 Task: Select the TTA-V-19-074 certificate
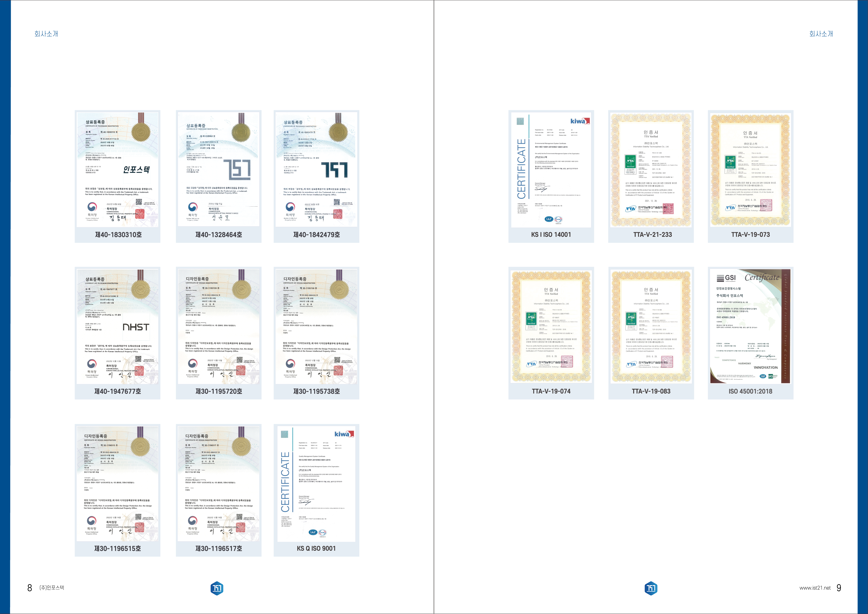[551, 326]
